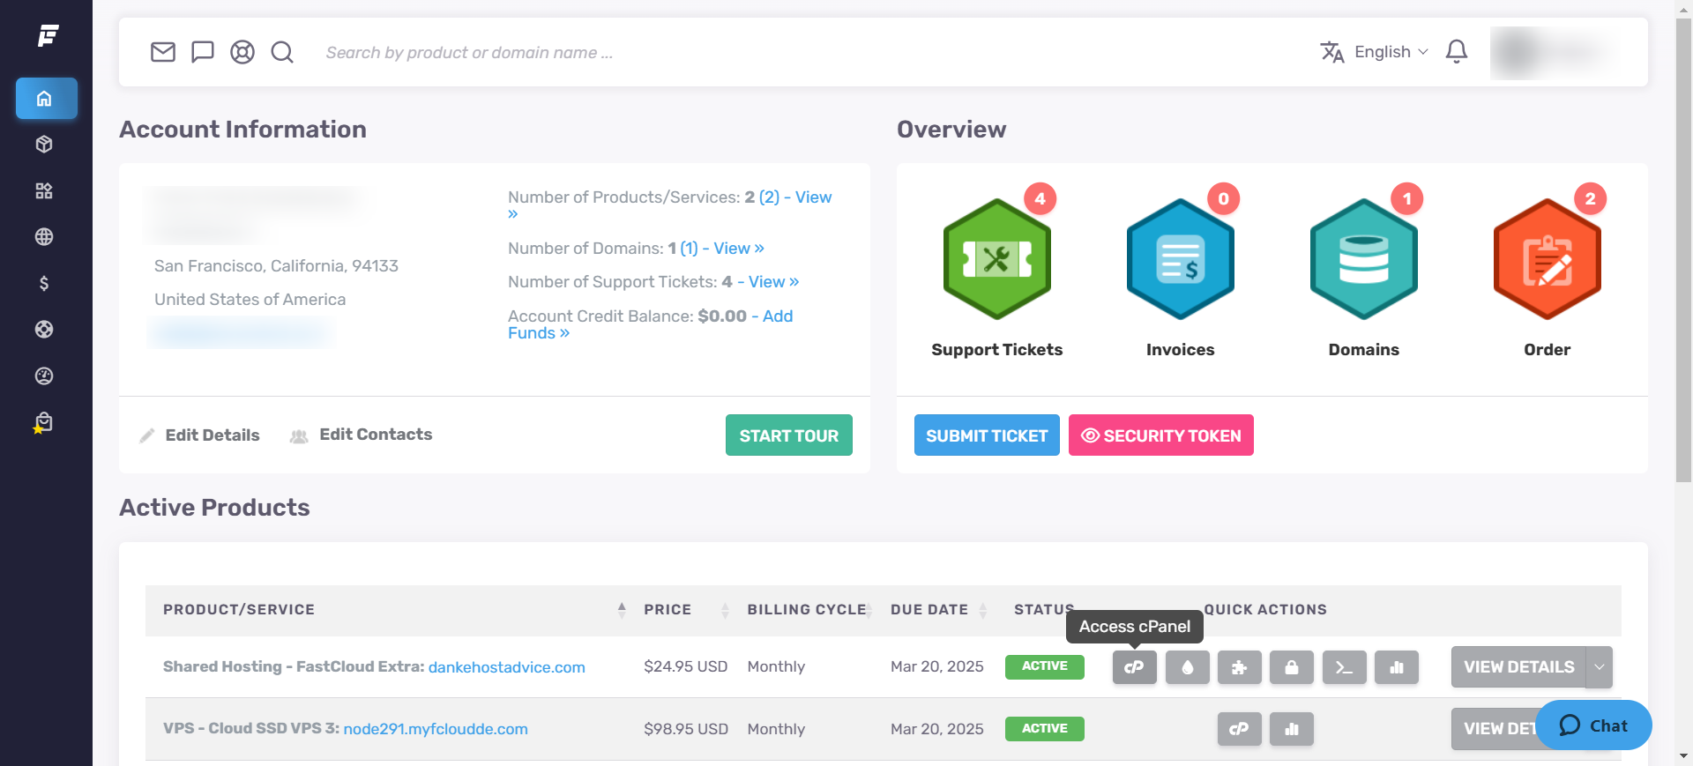Click the notification bell icon
The width and height of the screenshot is (1693, 766).
coord(1457,52)
